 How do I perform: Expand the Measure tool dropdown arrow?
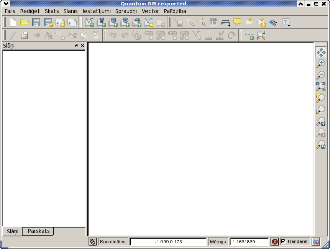[x=229, y=26]
